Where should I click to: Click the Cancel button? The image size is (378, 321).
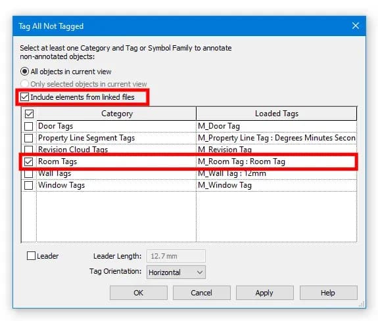coord(202,293)
